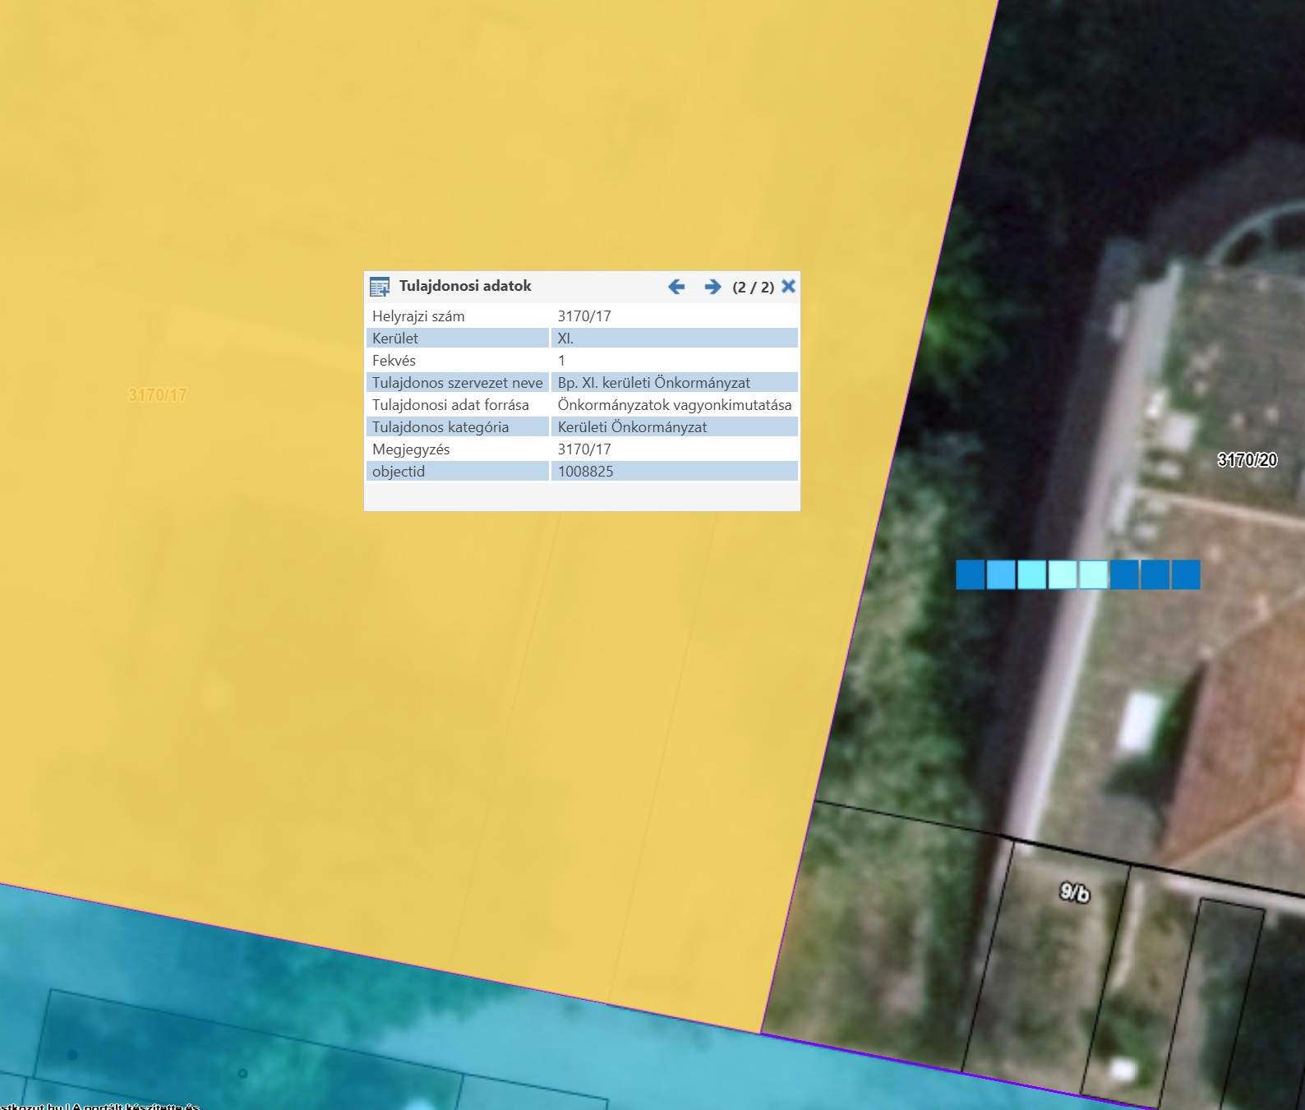Viewport: 1305px width, 1110px height.
Task: Select the Helyrajzi szám value 3170/17
Action: tap(584, 316)
